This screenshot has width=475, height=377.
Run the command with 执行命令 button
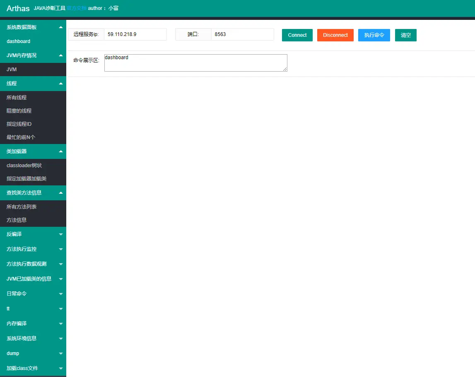[374, 35]
